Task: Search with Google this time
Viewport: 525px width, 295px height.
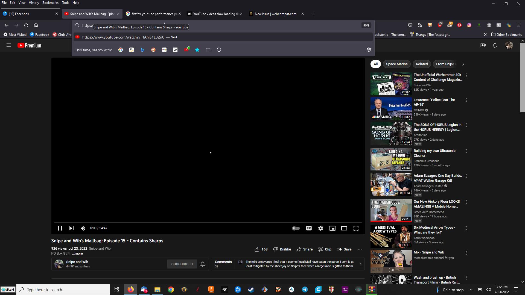Action: (121, 50)
